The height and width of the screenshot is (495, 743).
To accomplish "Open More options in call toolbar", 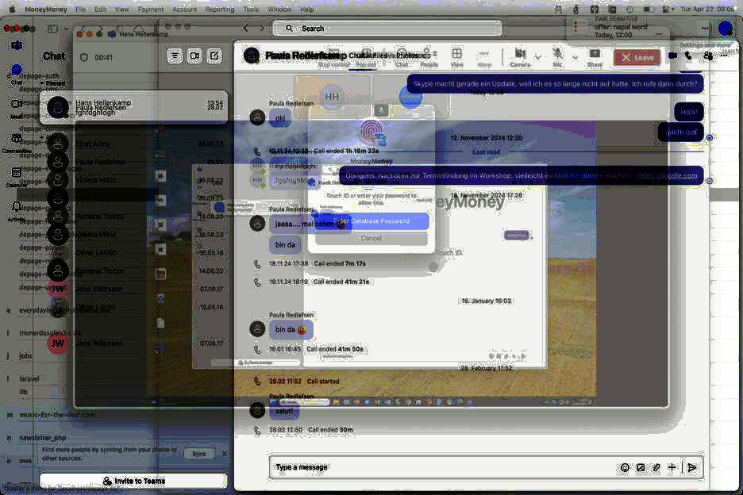I will pyautogui.click(x=484, y=57).
